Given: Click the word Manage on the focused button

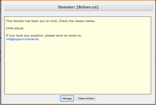Looking at the screenshot, I should pos(67,99).
